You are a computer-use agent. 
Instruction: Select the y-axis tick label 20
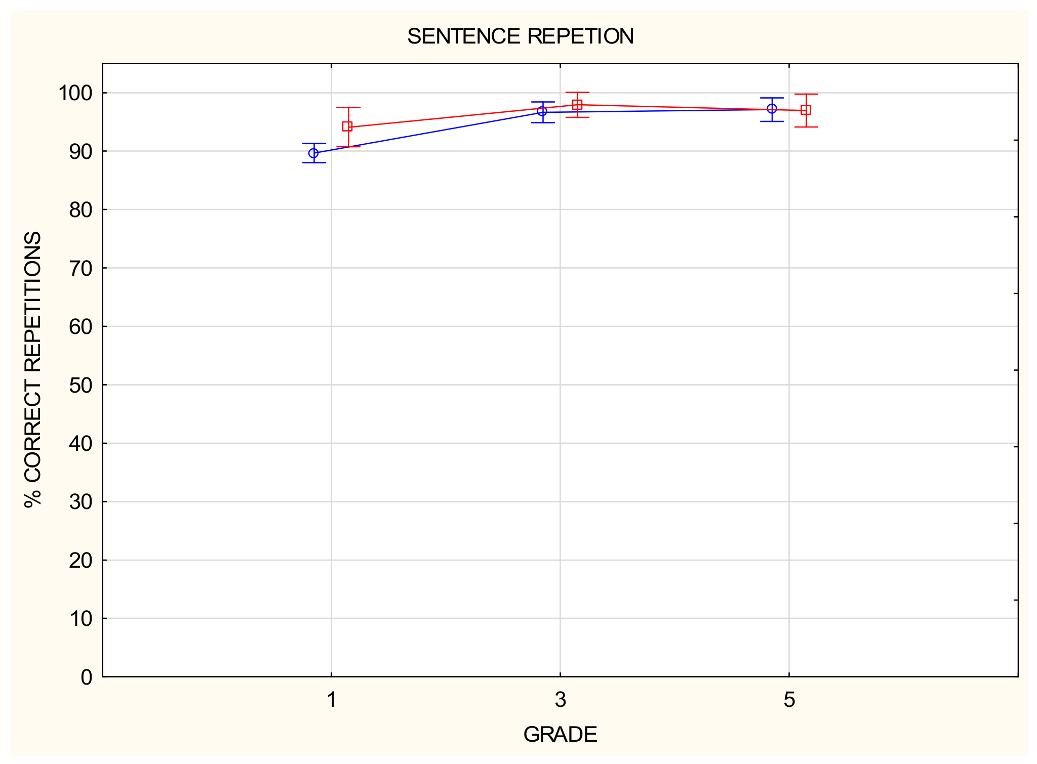click(x=81, y=560)
